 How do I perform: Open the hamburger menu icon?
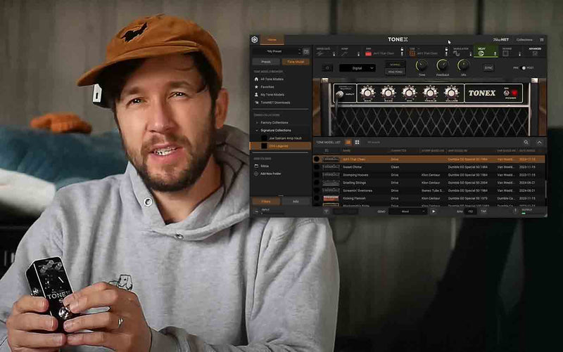point(541,40)
